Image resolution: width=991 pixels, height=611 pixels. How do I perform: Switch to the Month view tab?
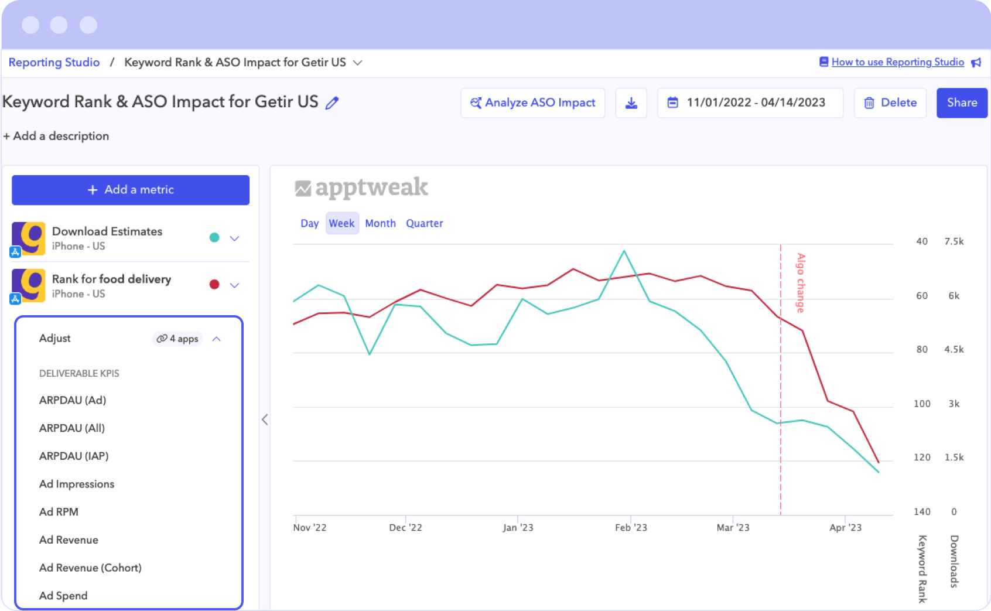click(380, 223)
